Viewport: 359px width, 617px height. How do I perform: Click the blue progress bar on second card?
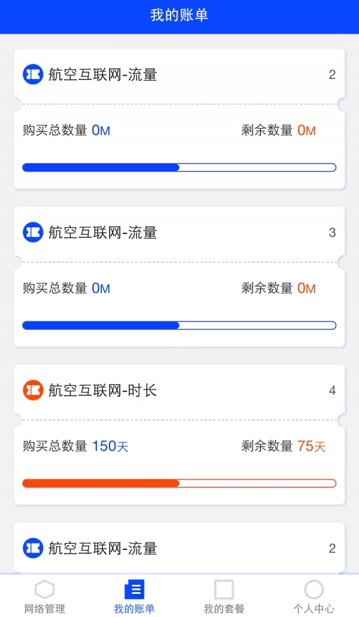(x=180, y=324)
